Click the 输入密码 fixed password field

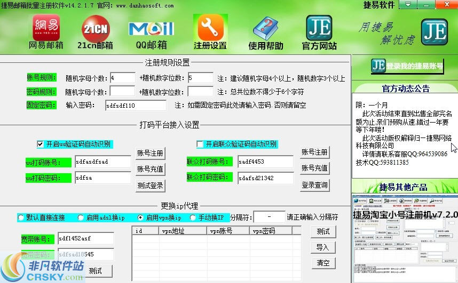[x=136, y=106]
